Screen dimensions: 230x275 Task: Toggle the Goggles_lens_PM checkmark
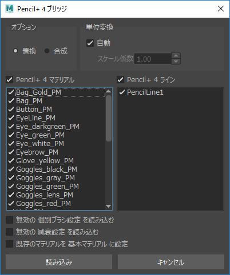[11, 195]
